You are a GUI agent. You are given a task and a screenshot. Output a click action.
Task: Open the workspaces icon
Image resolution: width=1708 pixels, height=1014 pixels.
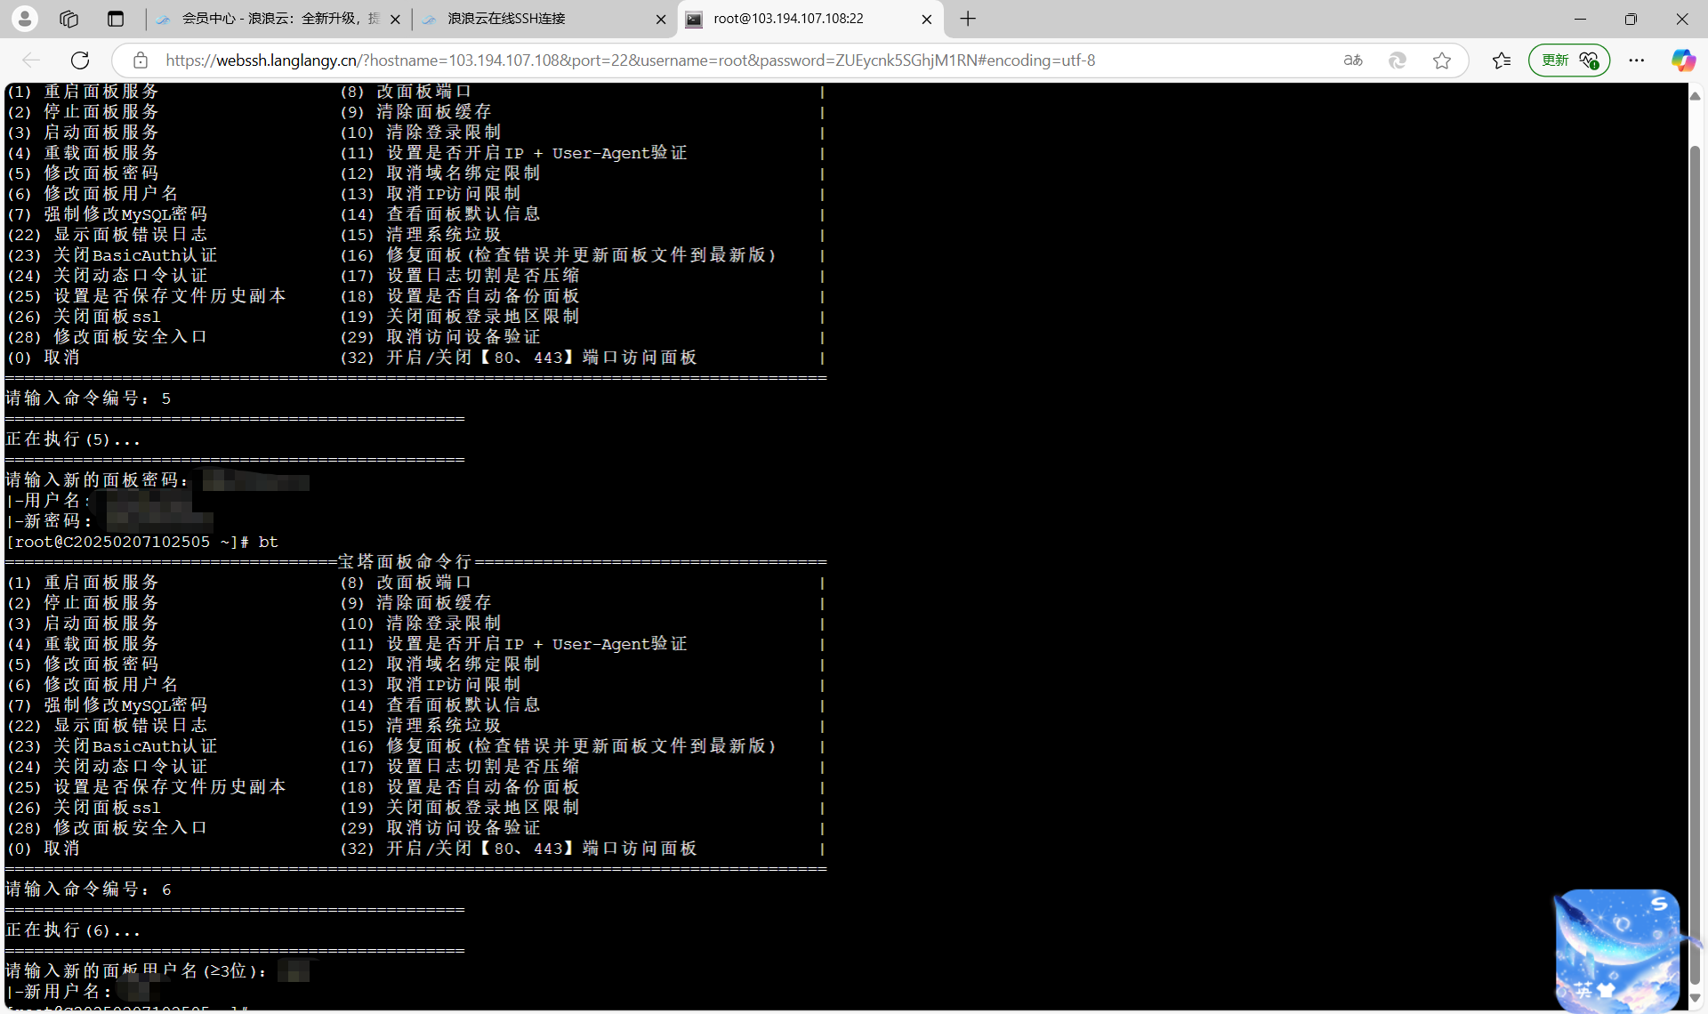coord(68,19)
